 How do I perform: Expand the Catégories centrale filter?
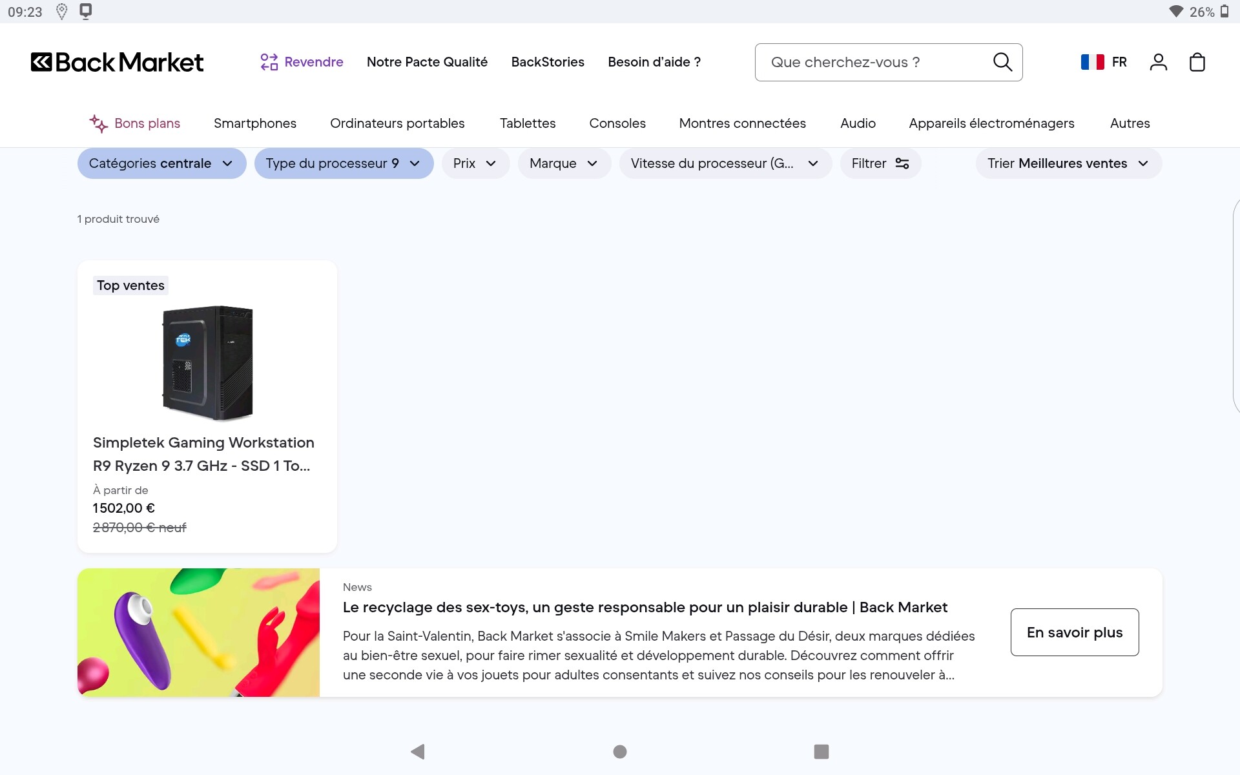tap(161, 163)
